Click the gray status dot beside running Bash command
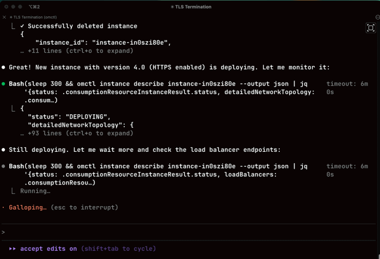 point(4,166)
